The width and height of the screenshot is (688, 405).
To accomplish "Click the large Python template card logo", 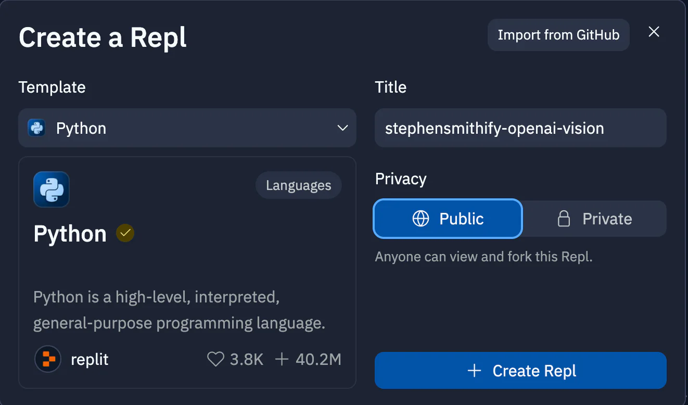I will (52, 189).
